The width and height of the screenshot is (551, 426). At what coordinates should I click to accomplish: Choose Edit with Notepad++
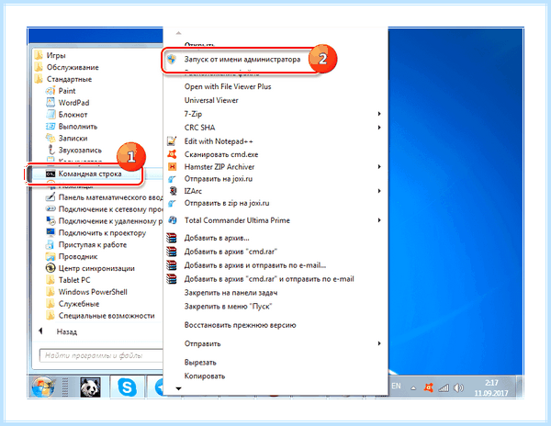[219, 141]
